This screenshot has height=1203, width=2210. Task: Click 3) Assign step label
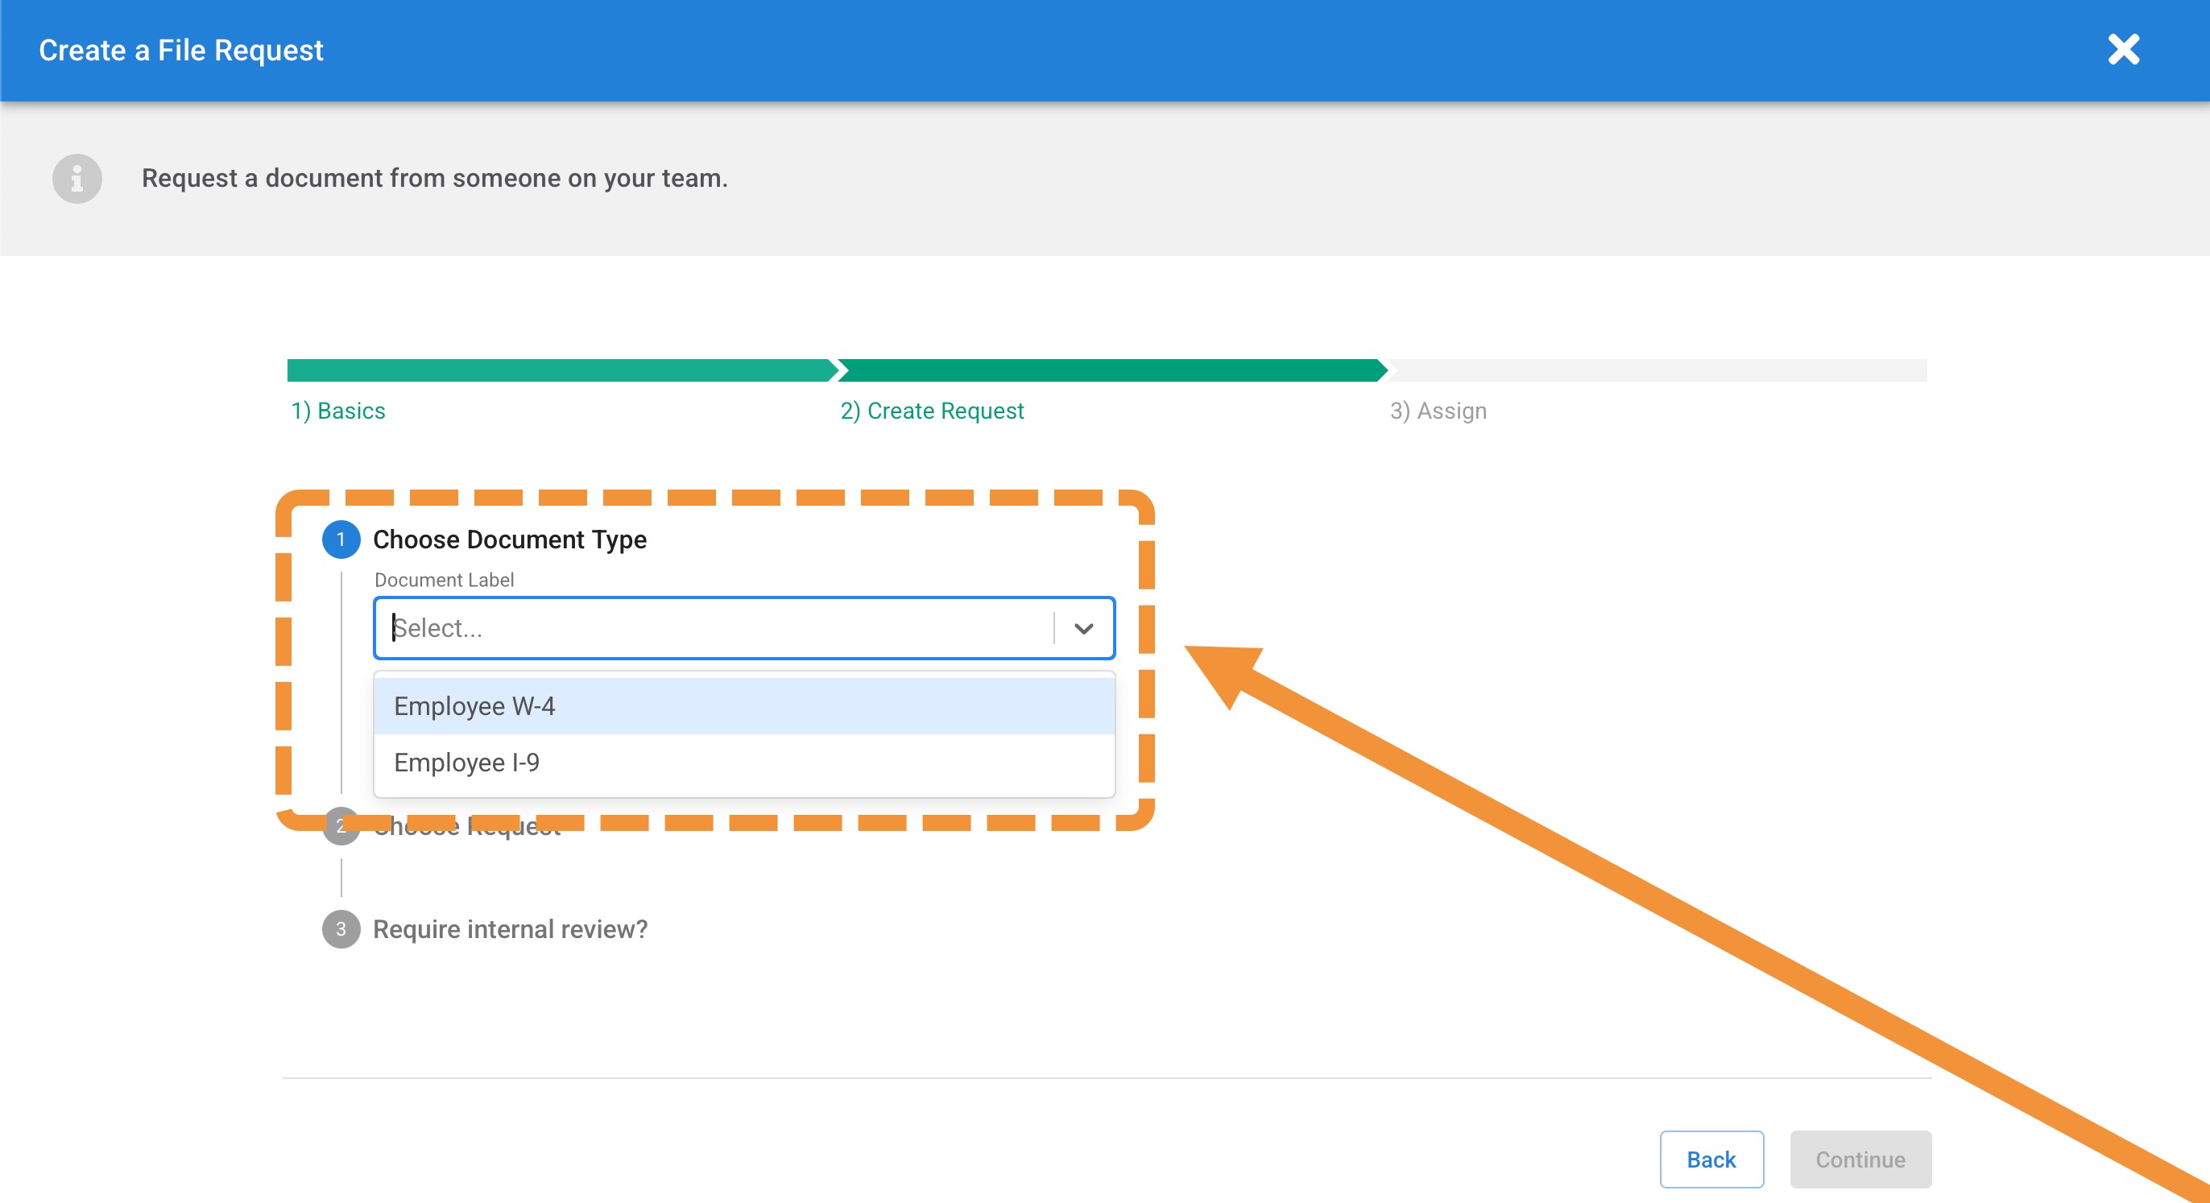(x=1438, y=411)
